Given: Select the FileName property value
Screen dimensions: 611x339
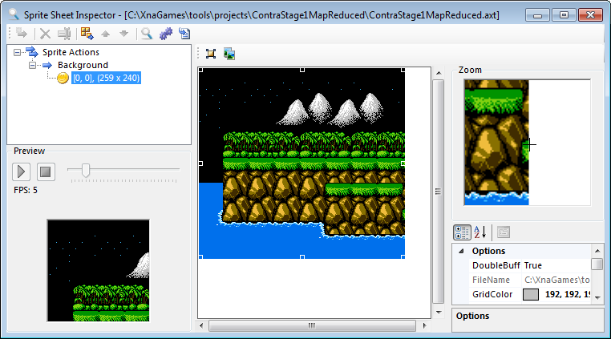Looking at the screenshot, I should (556, 280).
